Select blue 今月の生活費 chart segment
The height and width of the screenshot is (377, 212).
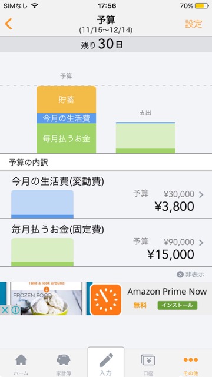(67, 118)
